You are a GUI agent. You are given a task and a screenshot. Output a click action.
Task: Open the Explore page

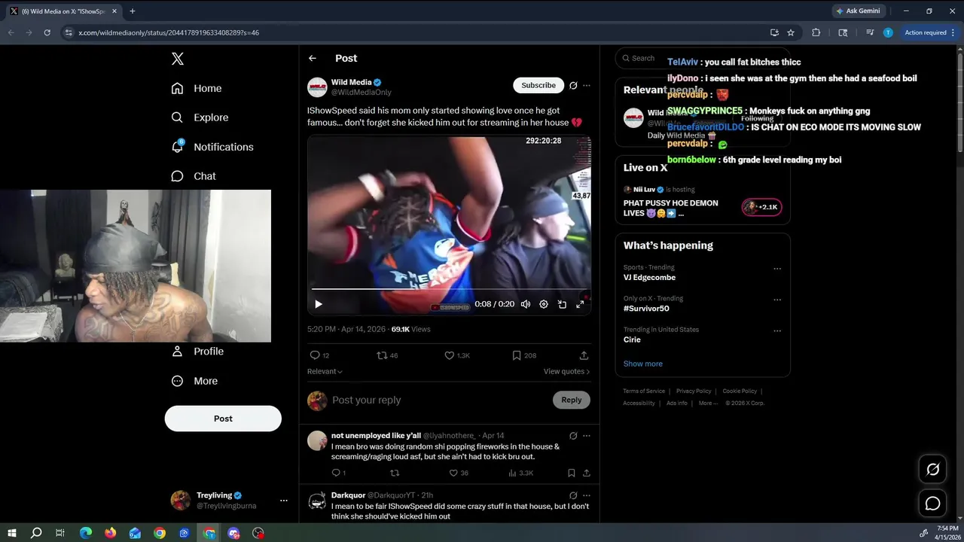tap(200, 117)
